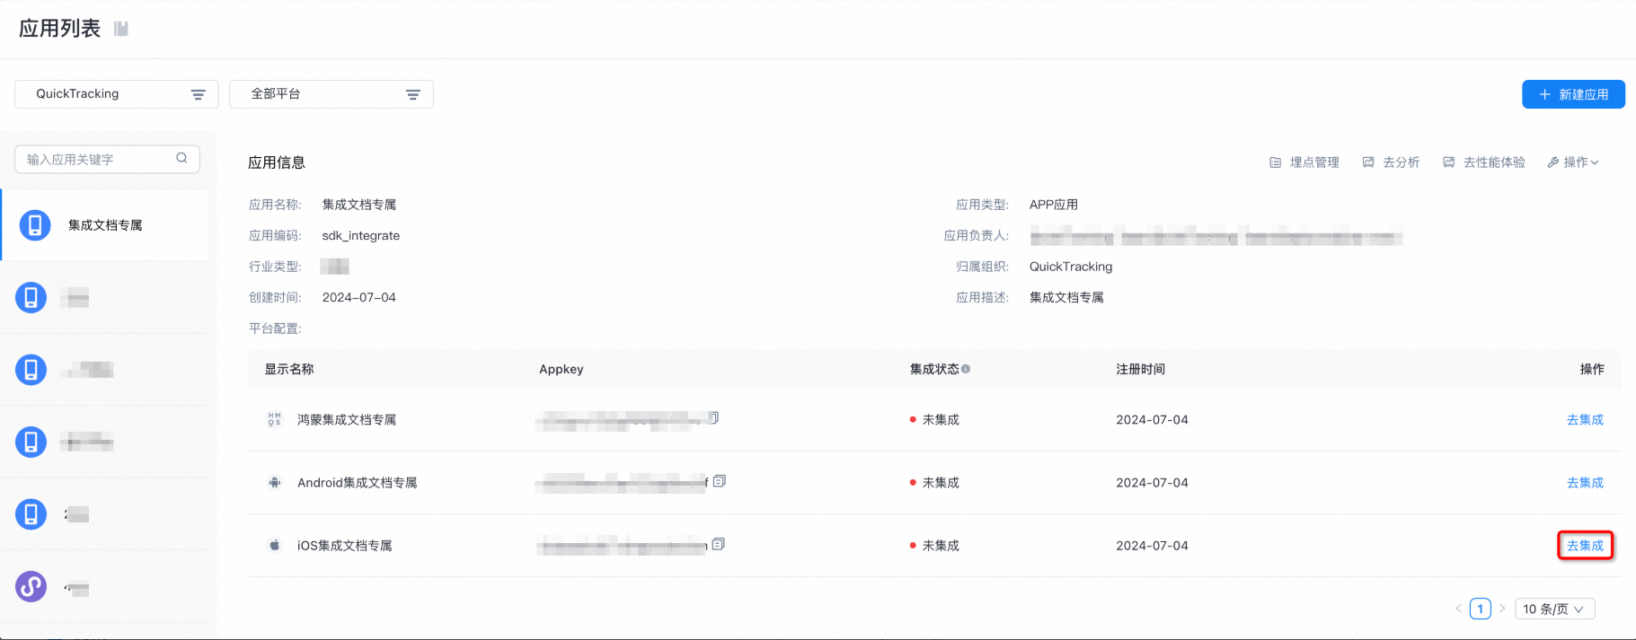Click the creation date 2024-07-04 under 创建时间
Viewport: 1636px width, 640px height.
point(359,297)
